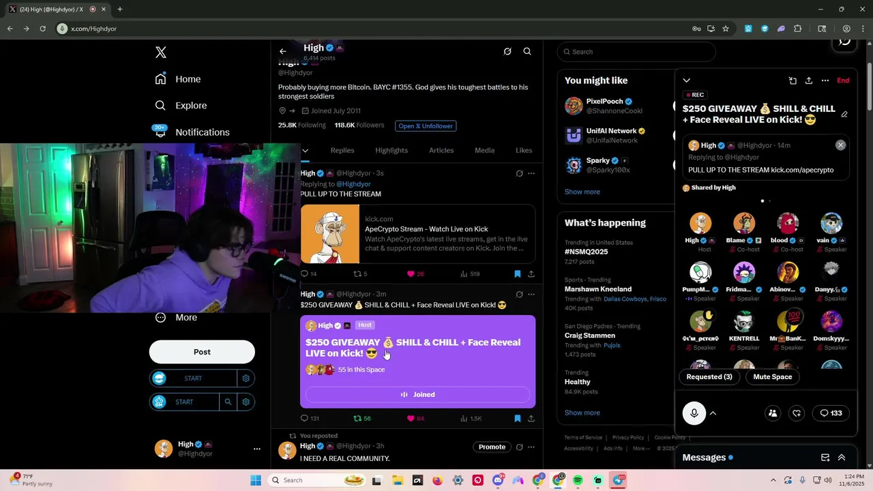The image size is (873, 491).
Task: Click Mute Space button
Action: (773, 376)
